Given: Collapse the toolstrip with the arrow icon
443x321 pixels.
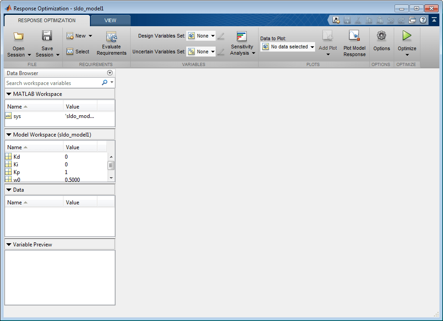Looking at the screenshot, I should (434, 20).
